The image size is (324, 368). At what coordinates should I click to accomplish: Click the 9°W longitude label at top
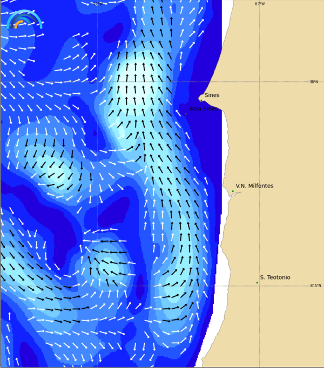tap(98, 4)
